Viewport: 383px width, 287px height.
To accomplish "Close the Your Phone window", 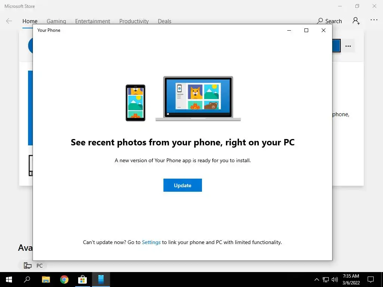I will click(x=324, y=30).
